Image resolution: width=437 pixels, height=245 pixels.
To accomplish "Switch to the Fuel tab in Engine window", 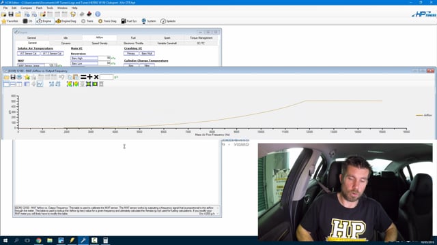I will point(133,38).
